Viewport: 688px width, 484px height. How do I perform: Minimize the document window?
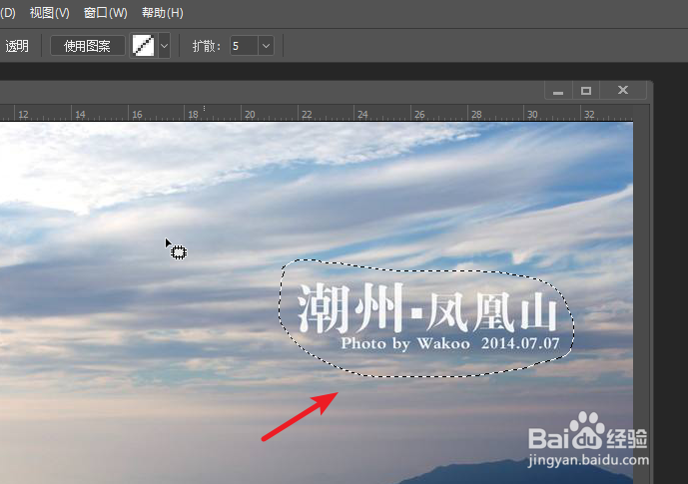pos(558,91)
